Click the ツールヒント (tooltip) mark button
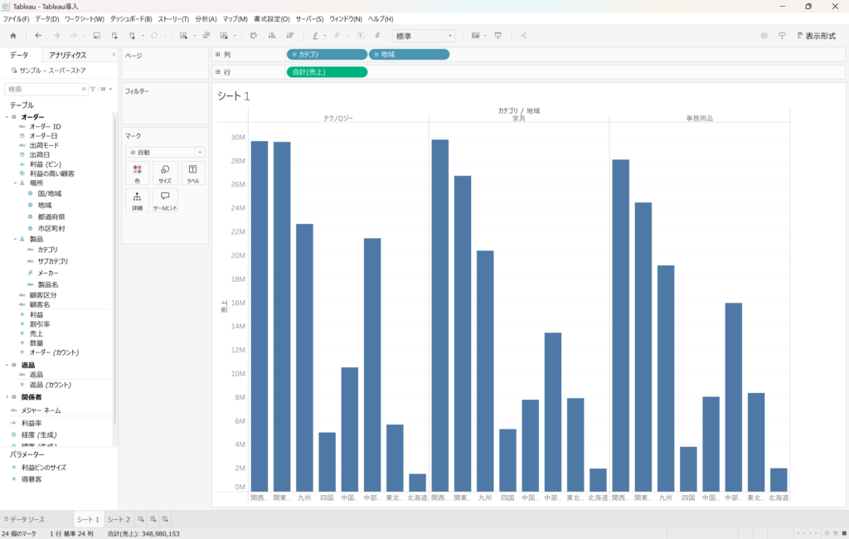 [165, 200]
